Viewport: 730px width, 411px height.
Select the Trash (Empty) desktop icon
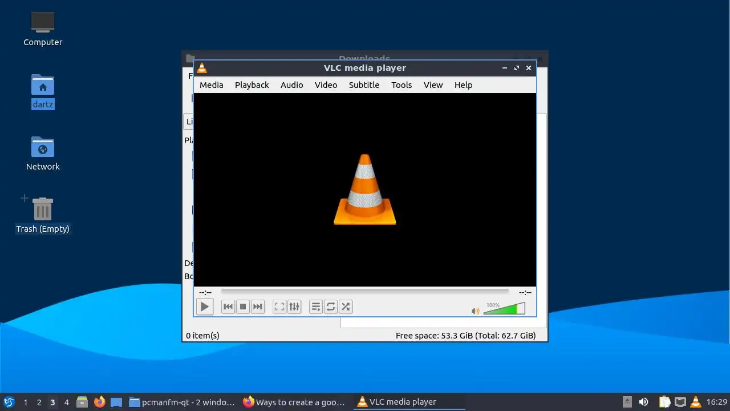43,216
